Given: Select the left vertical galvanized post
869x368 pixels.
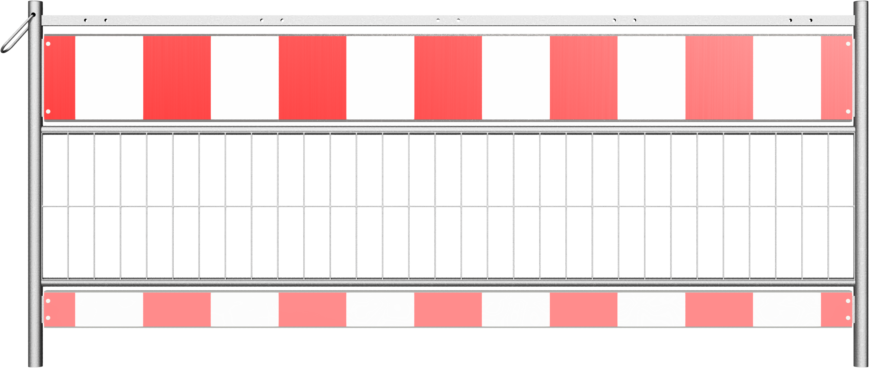Looking at the screenshot, I should (x=35, y=184).
